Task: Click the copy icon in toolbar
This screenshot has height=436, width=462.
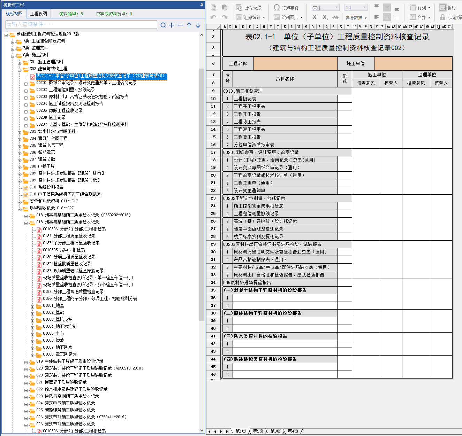Action: pyautogui.click(x=214, y=7)
